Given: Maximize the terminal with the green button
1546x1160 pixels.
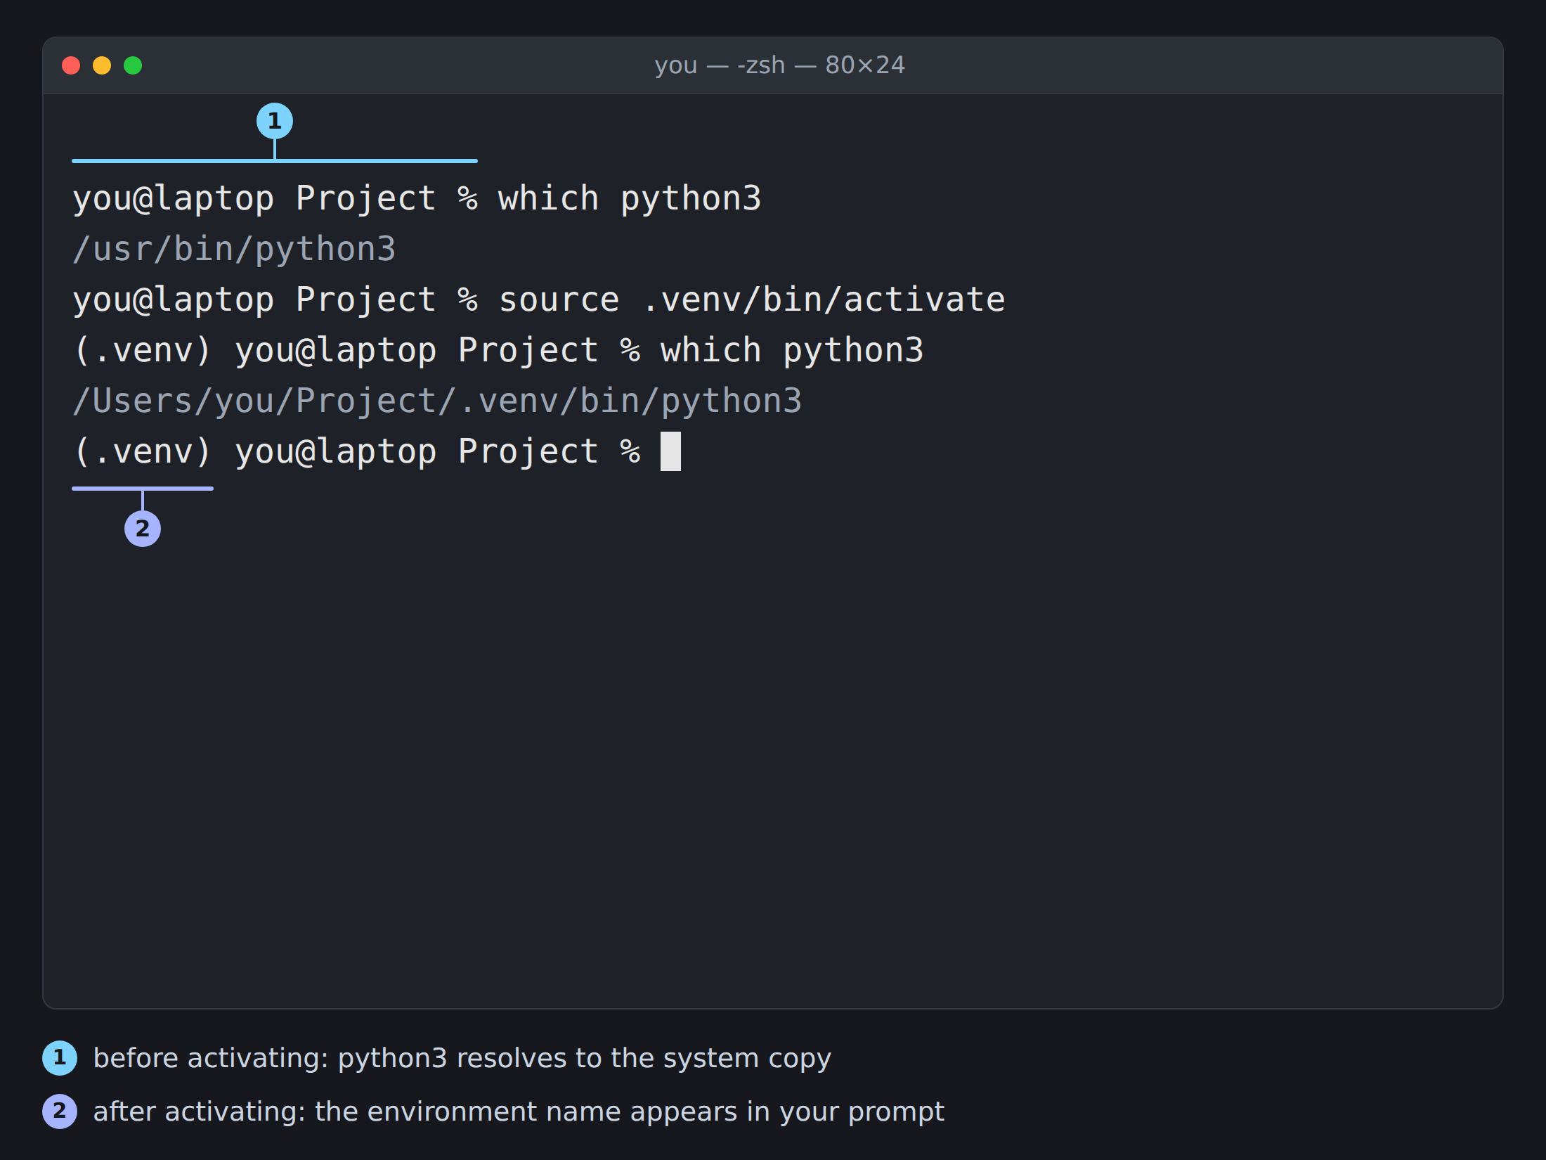Looking at the screenshot, I should pyautogui.click(x=133, y=65).
